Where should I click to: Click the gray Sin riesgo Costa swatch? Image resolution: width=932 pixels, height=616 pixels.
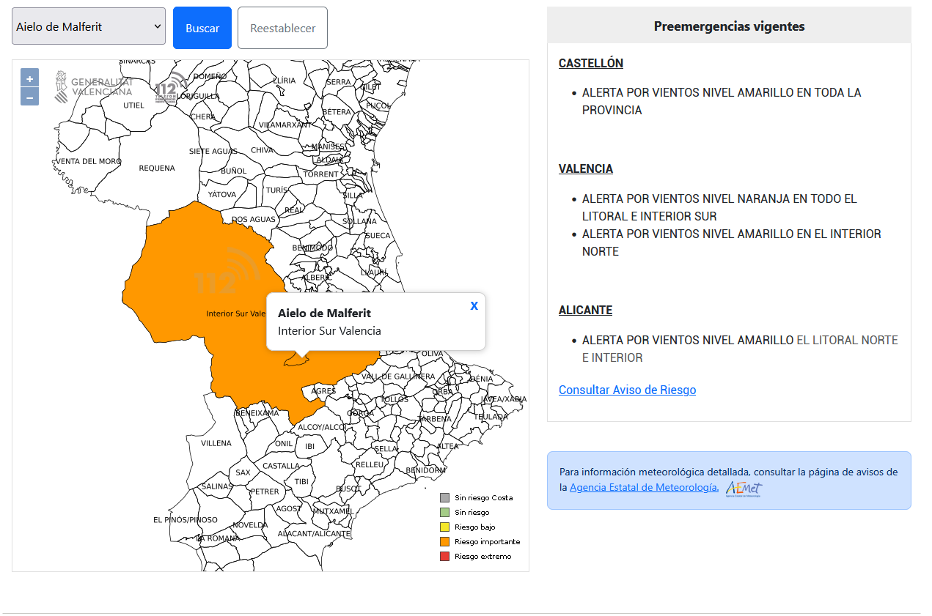pyautogui.click(x=444, y=498)
